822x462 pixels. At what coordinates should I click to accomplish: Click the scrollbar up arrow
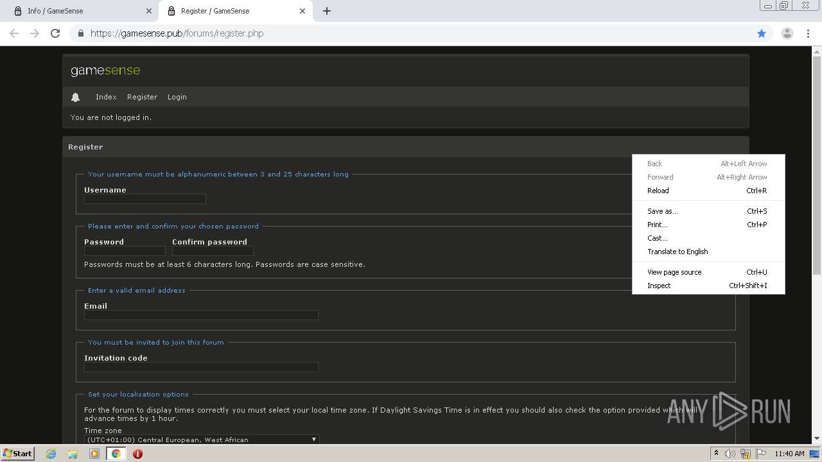click(817, 51)
